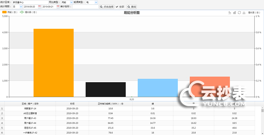Viewport: 264px width, 135px height.
Task: Click the chart restore/refresh icon
Action: (x=239, y=13)
